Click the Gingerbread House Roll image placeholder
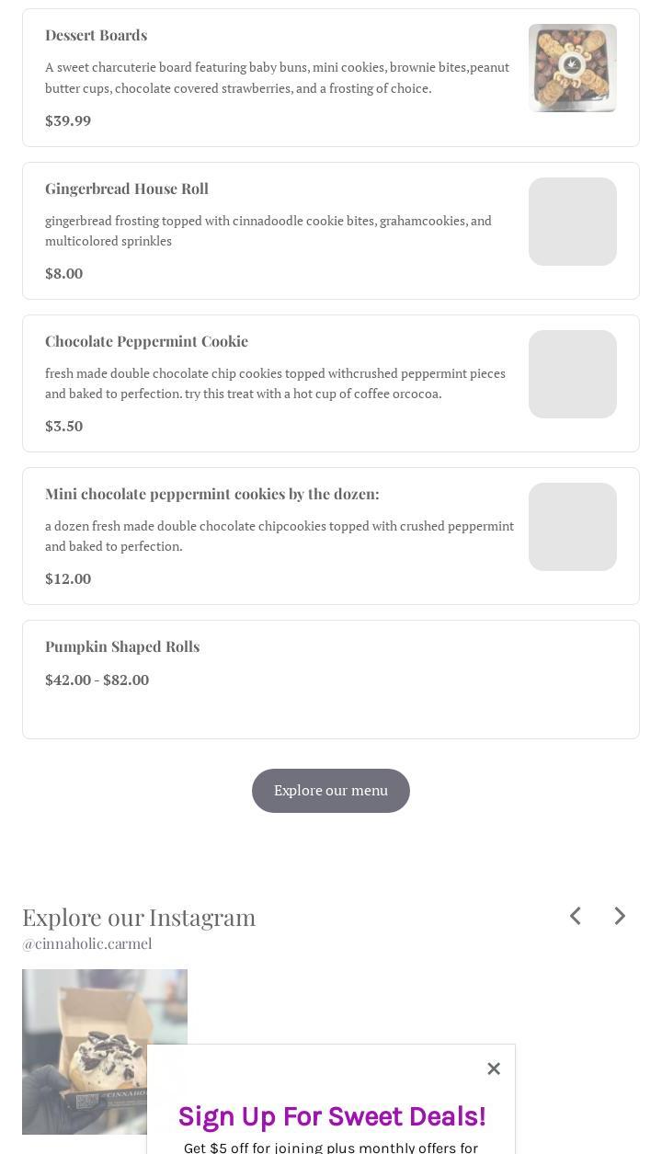 point(573,222)
